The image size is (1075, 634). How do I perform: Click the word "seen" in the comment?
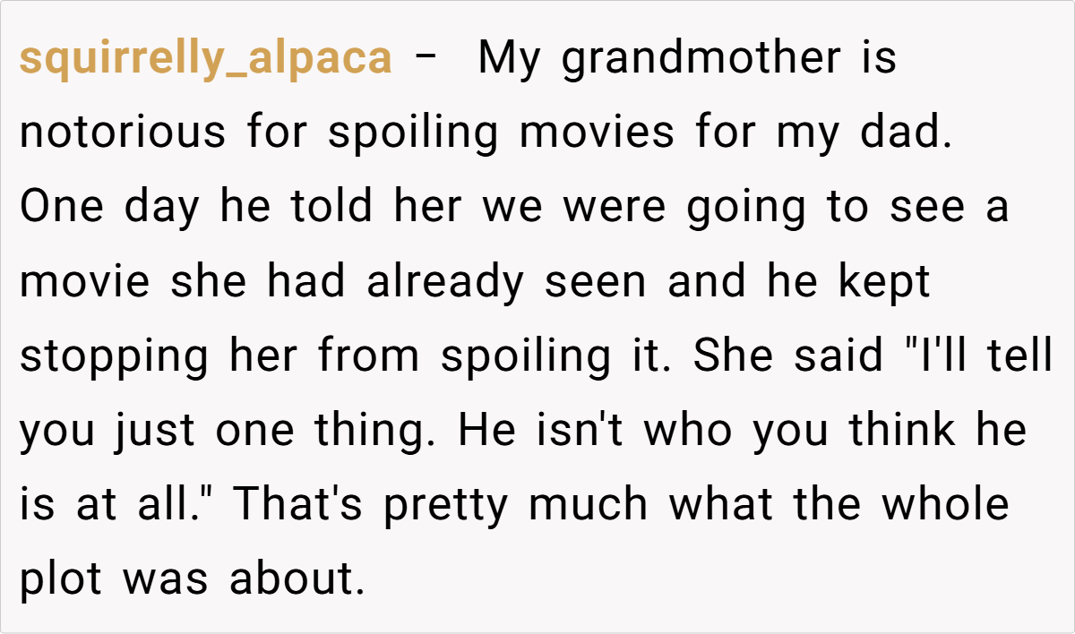coord(596,282)
